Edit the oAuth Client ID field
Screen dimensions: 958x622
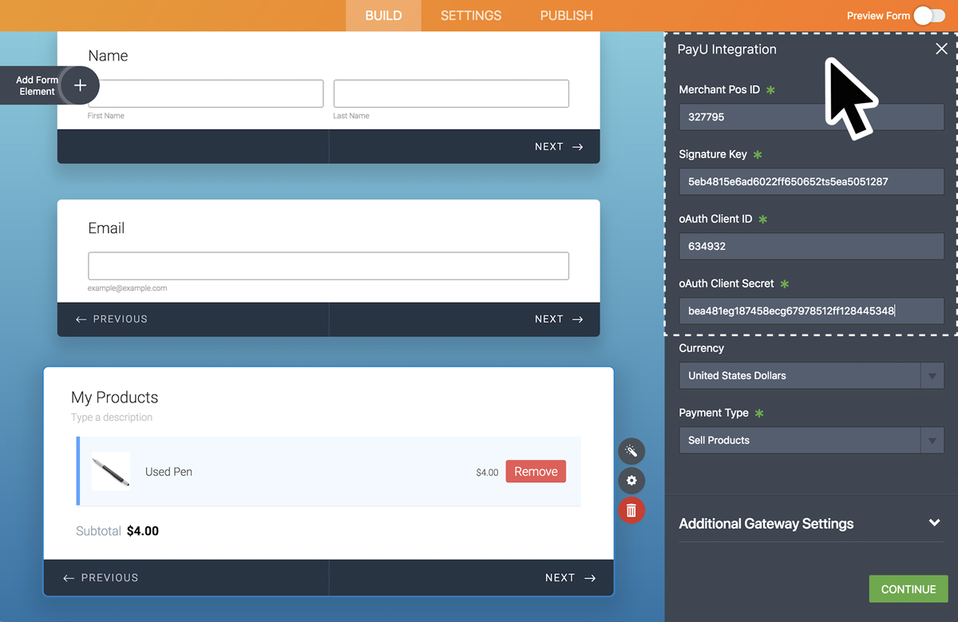coord(811,246)
